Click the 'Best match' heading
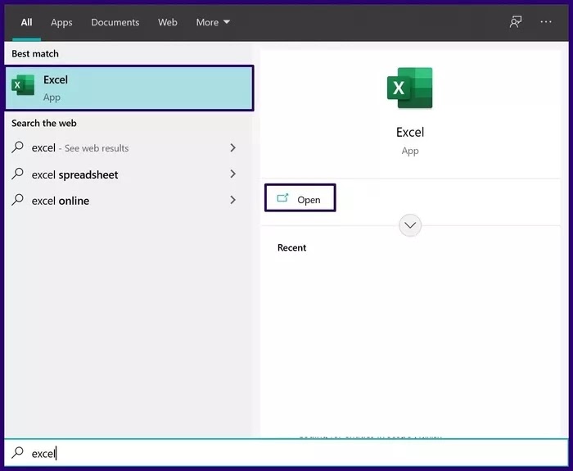 [35, 54]
